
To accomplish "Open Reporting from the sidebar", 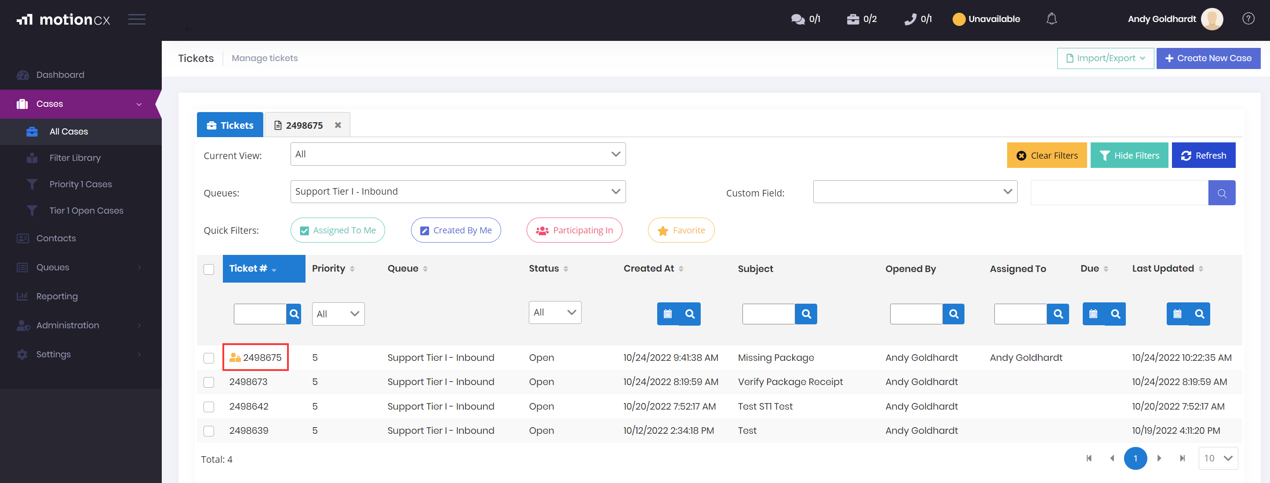I will point(81,296).
